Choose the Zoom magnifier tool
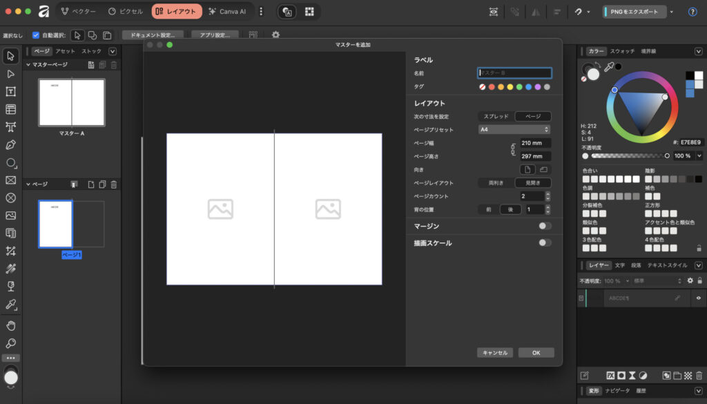707x404 pixels. tap(10, 343)
